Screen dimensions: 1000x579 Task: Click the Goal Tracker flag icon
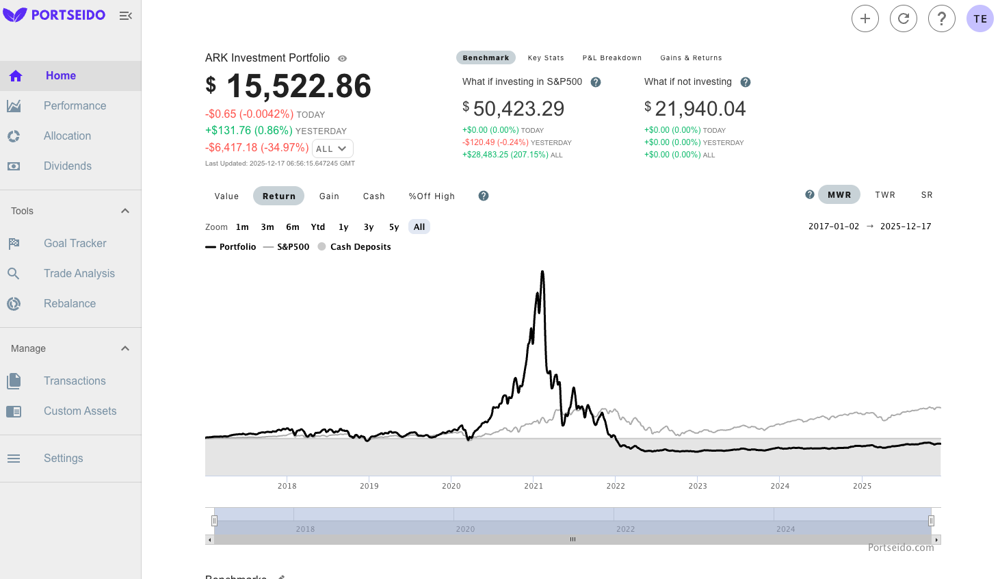(x=14, y=244)
